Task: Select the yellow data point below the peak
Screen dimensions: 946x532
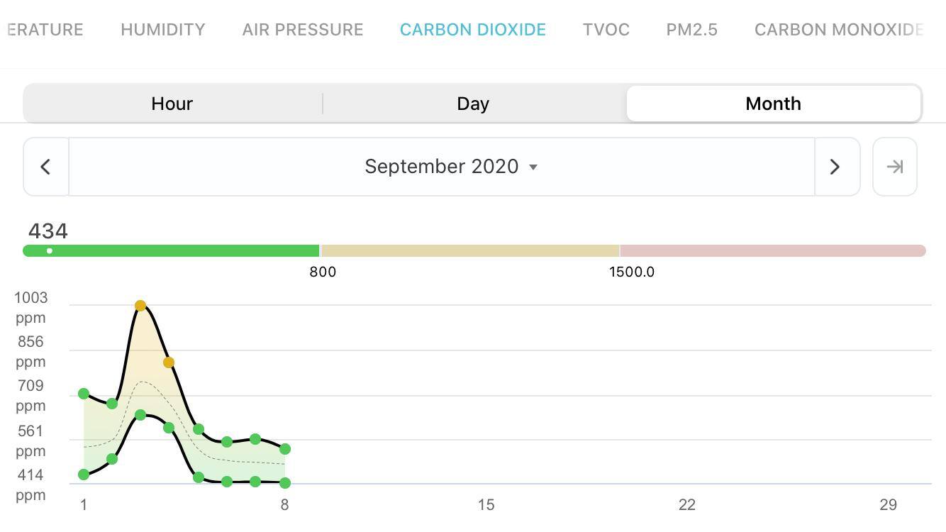Action: 169,362
